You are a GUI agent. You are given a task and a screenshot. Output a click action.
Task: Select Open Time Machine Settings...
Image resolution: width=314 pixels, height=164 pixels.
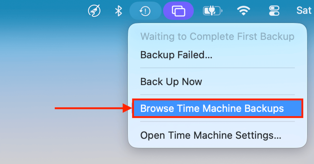[211, 135]
